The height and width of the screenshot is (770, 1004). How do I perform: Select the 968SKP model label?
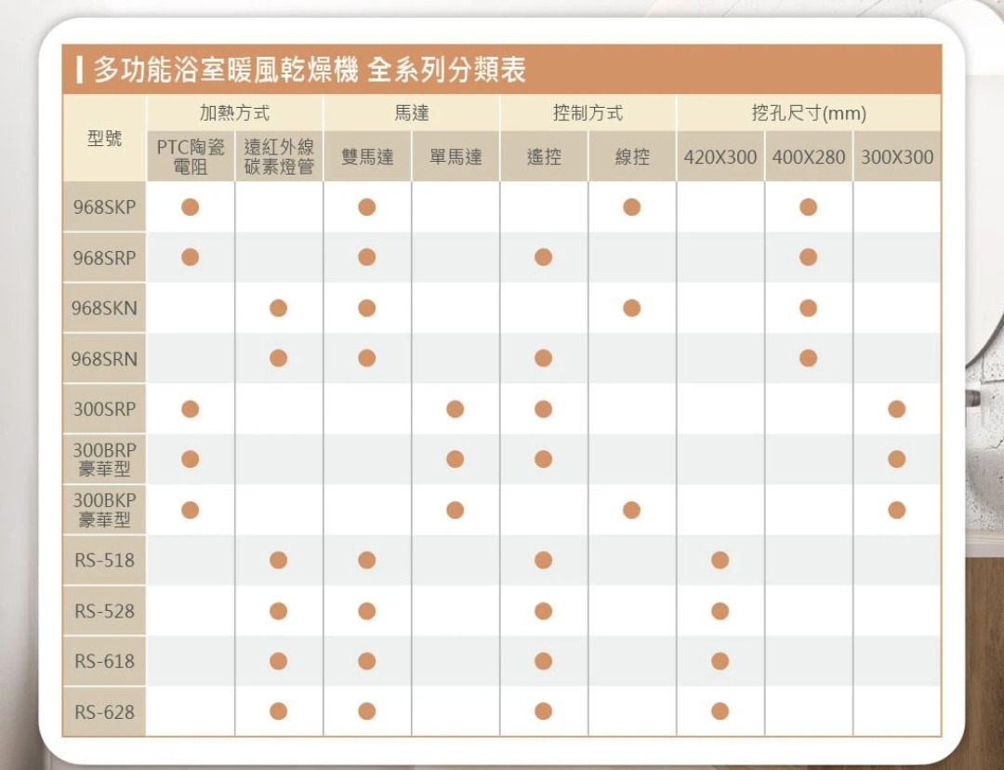pyautogui.click(x=104, y=207)
